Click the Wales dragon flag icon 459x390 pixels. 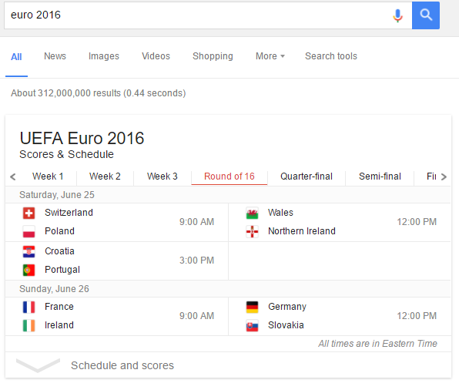252,213
